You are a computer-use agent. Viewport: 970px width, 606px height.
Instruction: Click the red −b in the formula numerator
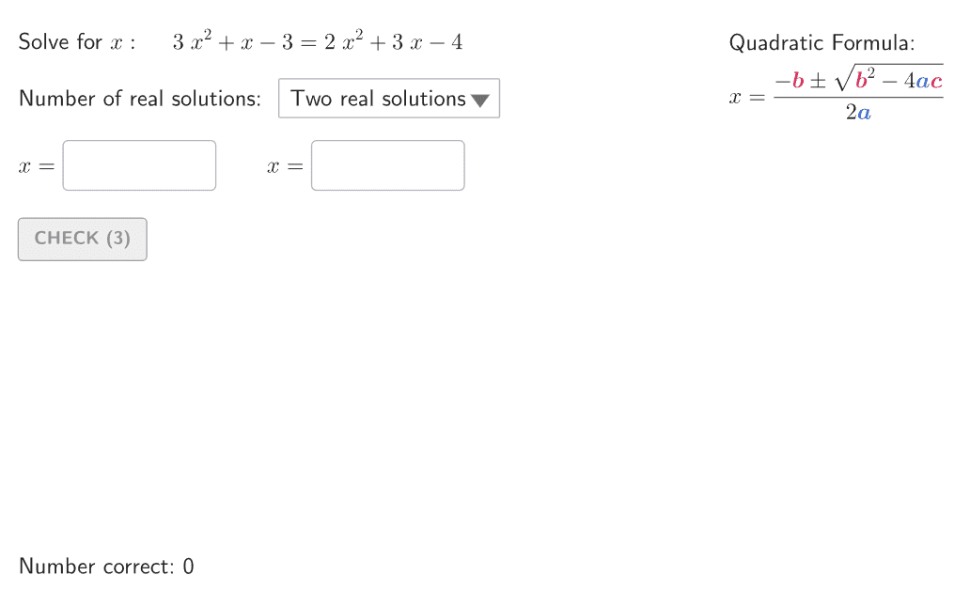[x=790, y=82]
